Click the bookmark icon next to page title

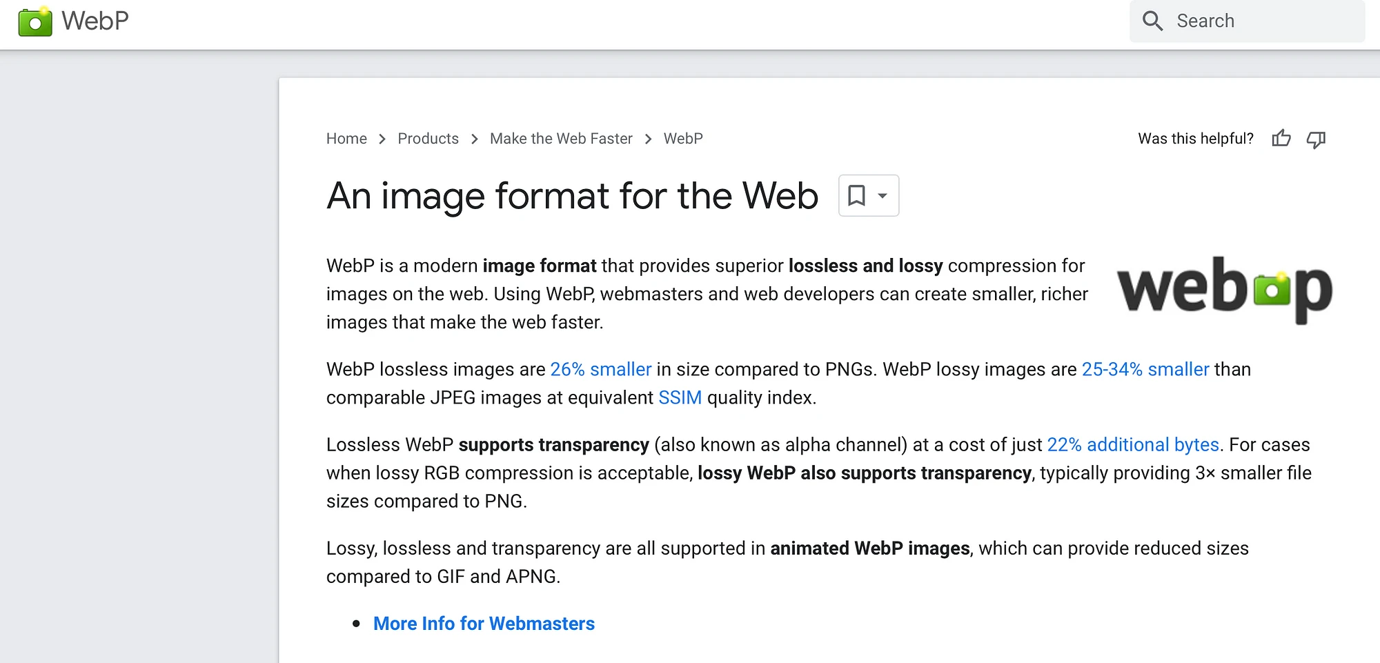pos(857,195)
